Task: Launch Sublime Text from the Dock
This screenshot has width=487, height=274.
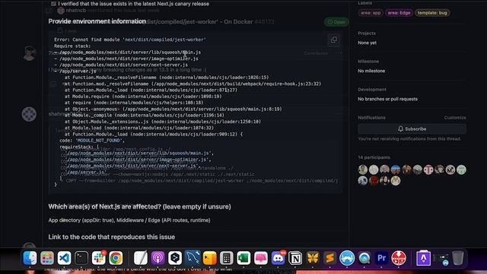Action: click(x=329, y=258)
